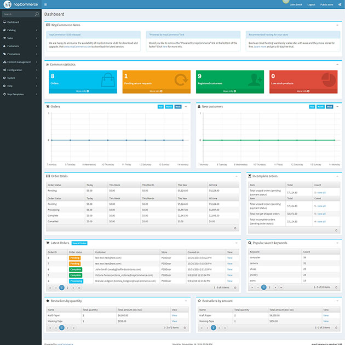Expand the Promotions sidebar menu
Image resolution: width=345 pixels, height=345 pixels.
[x=21, y=54]
